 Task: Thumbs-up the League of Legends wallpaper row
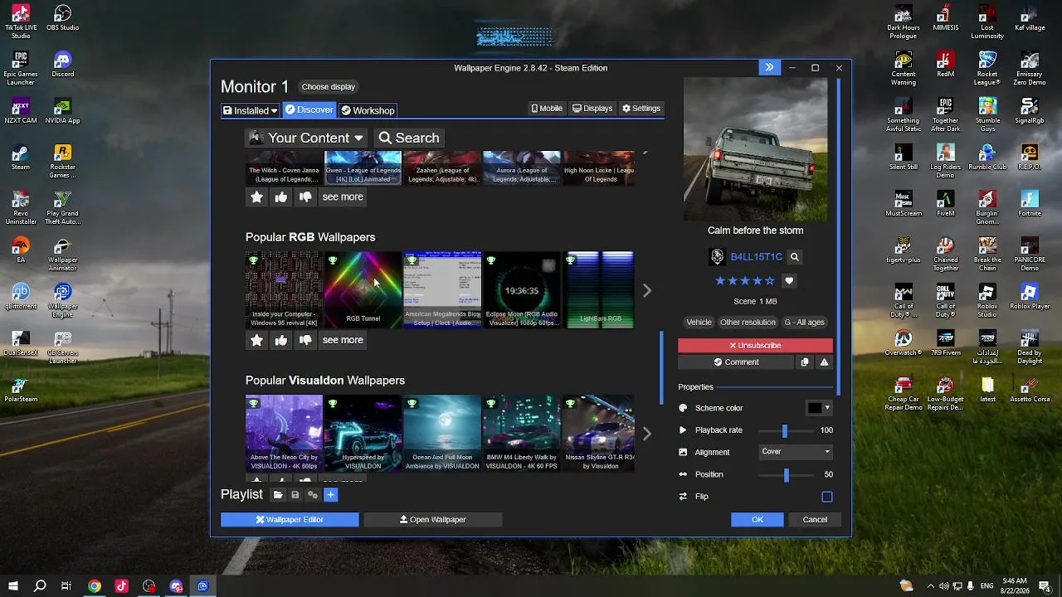[281, 197]
